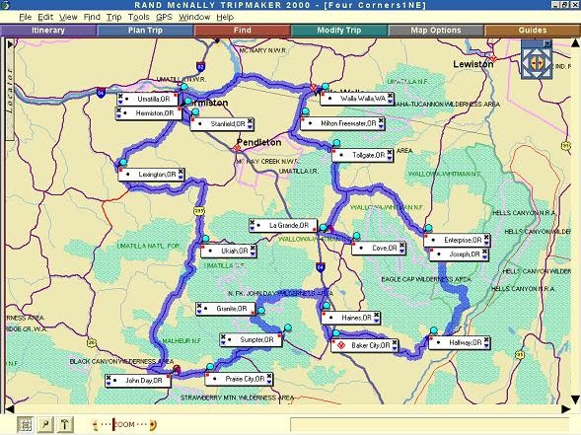This screenshot has height=435, width=581.
Task: Remove the Cove,OR stop label
Action: point(402,245)
